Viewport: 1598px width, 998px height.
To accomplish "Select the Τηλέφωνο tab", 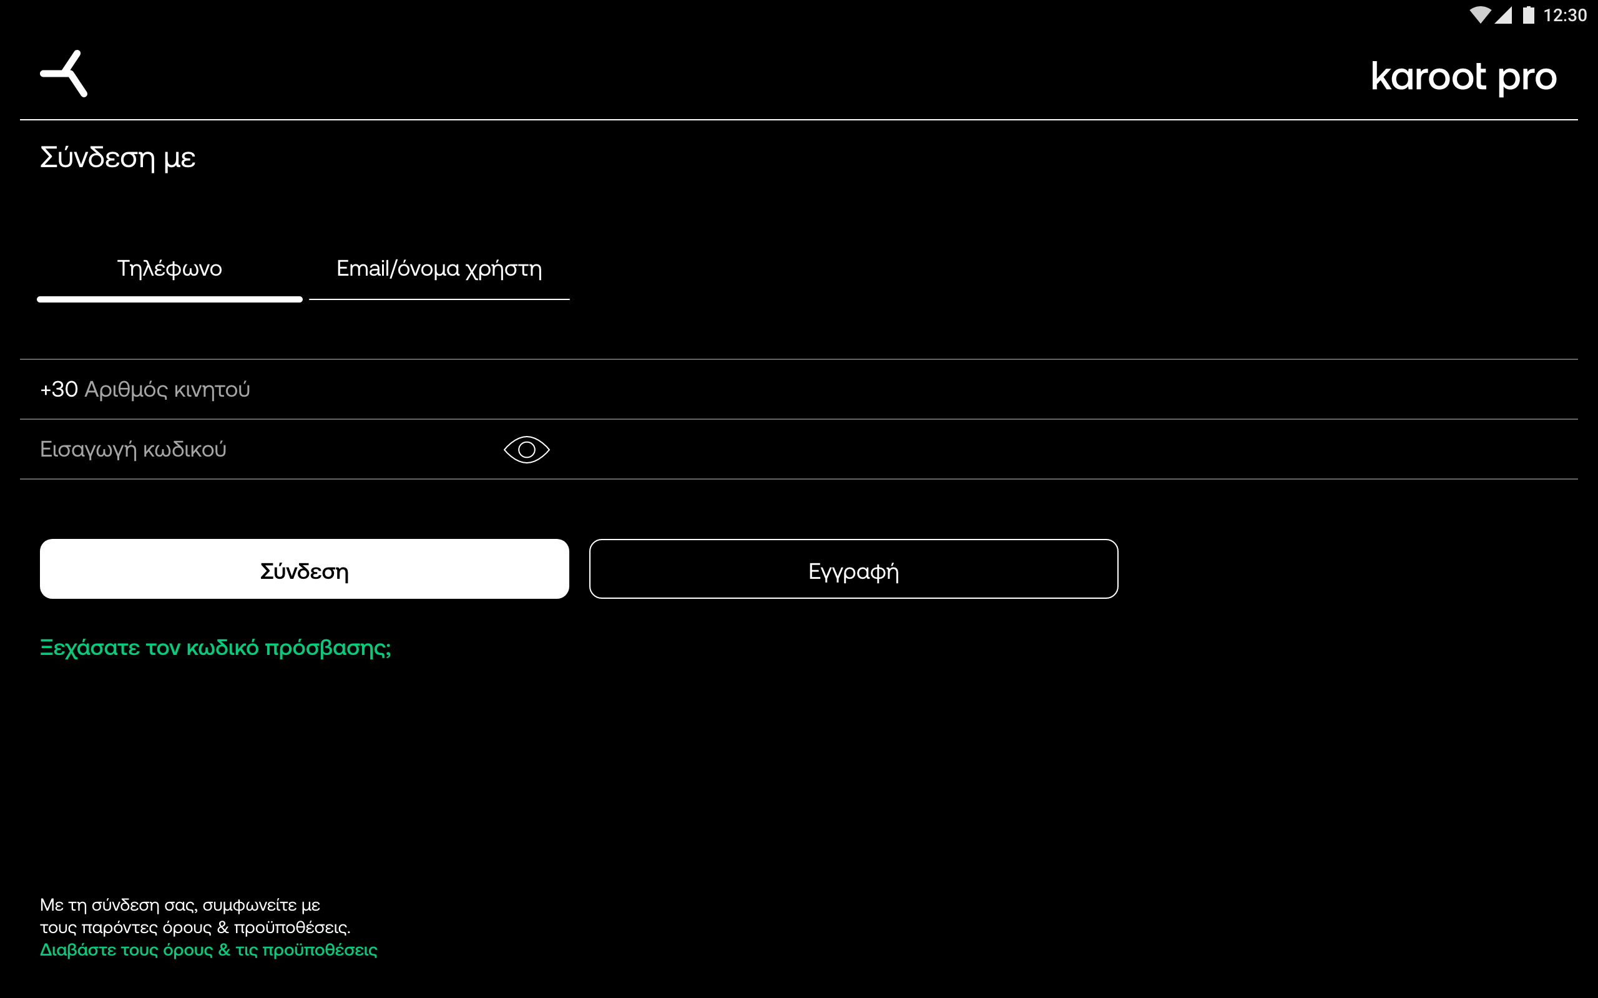I will tap(170, 269).
